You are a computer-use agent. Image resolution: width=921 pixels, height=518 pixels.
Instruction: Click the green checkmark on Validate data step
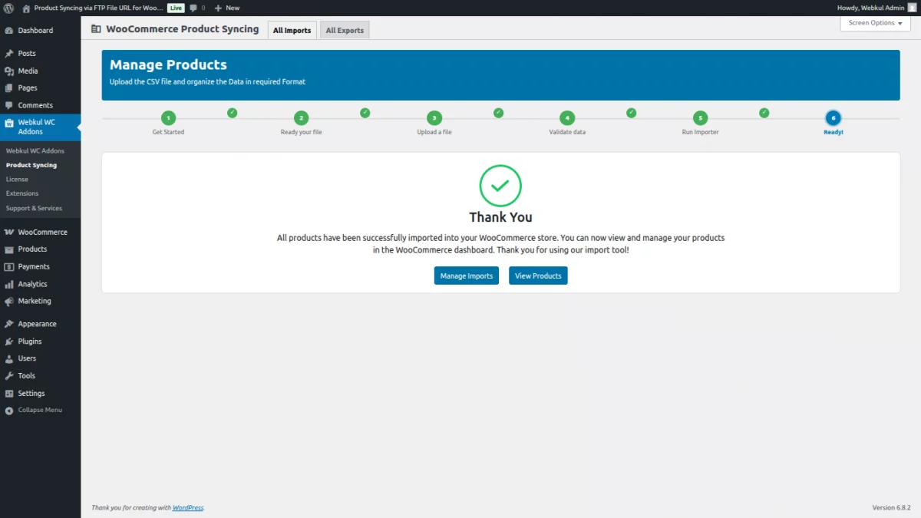click(631, 112)
